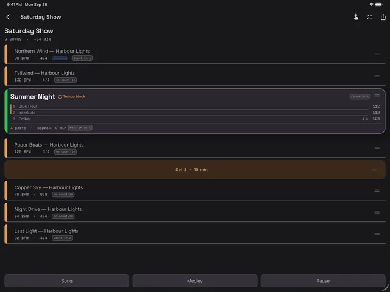Viewport: 390px width, 292px height.
Task: Add a Medley to the setlist
Action: coord(195,281)
